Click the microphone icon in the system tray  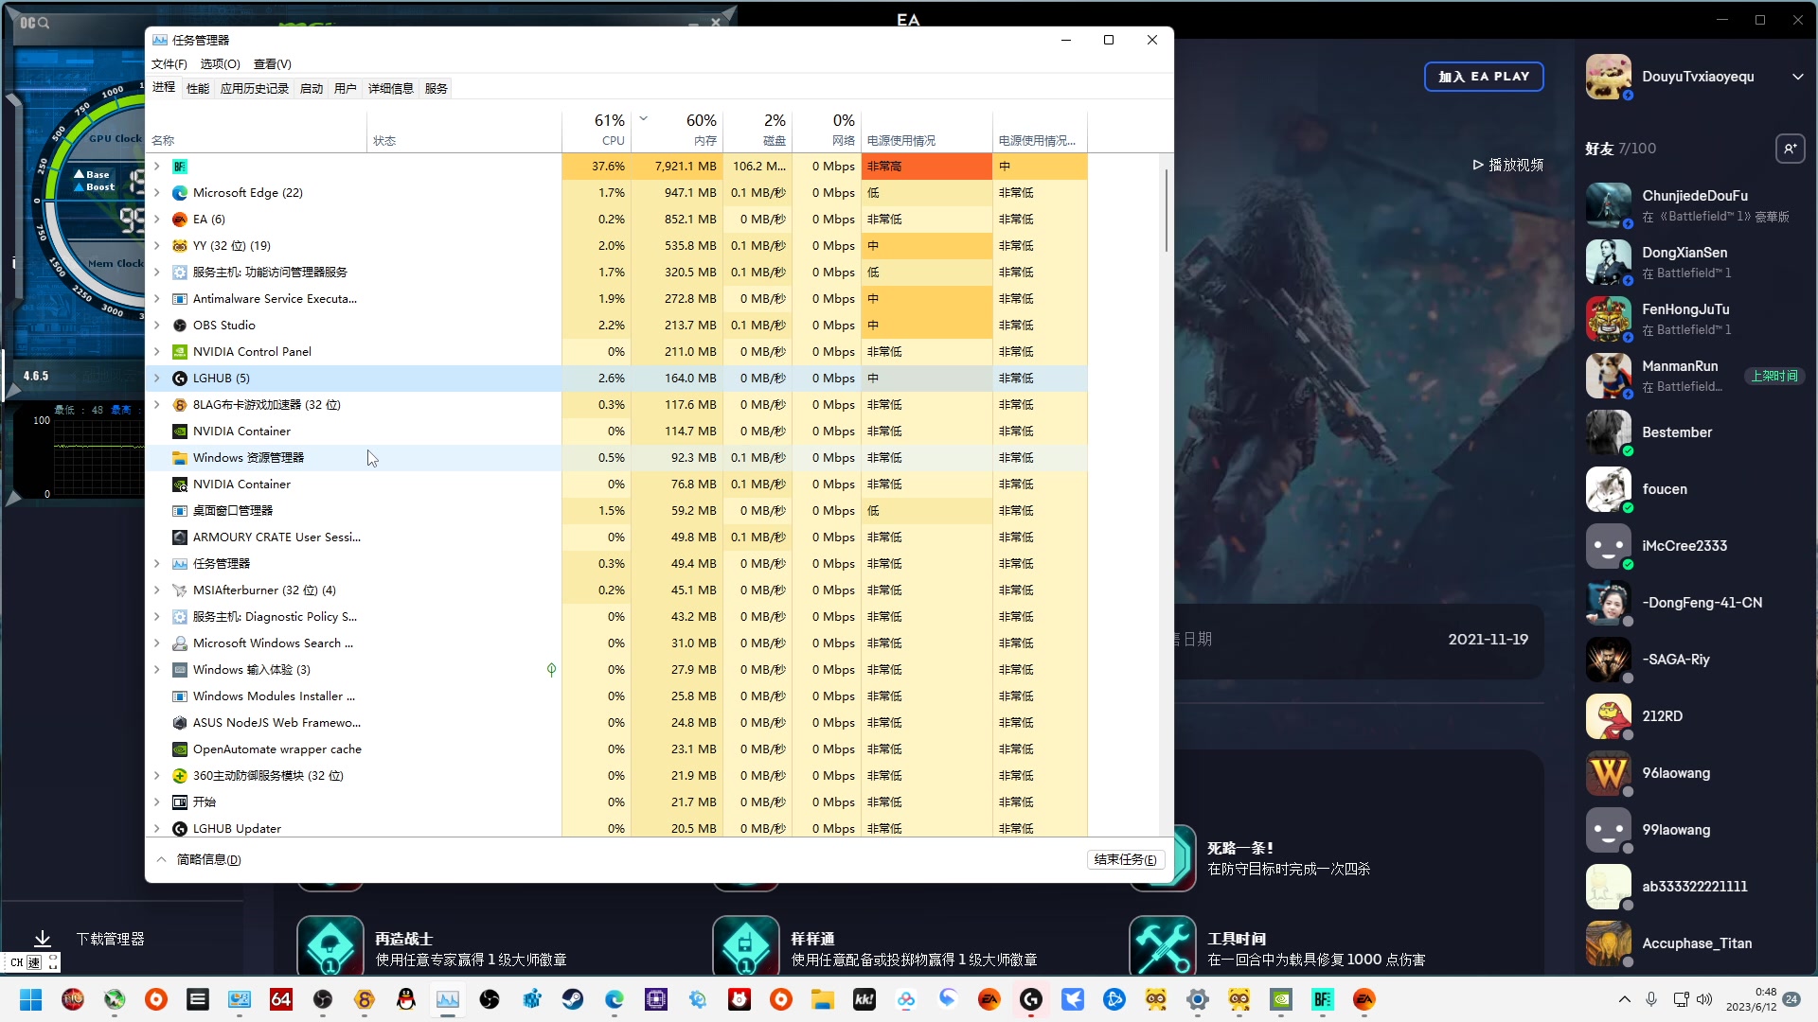coord(1651,999)
